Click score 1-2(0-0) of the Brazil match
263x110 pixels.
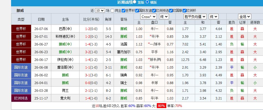pos(91,29)
